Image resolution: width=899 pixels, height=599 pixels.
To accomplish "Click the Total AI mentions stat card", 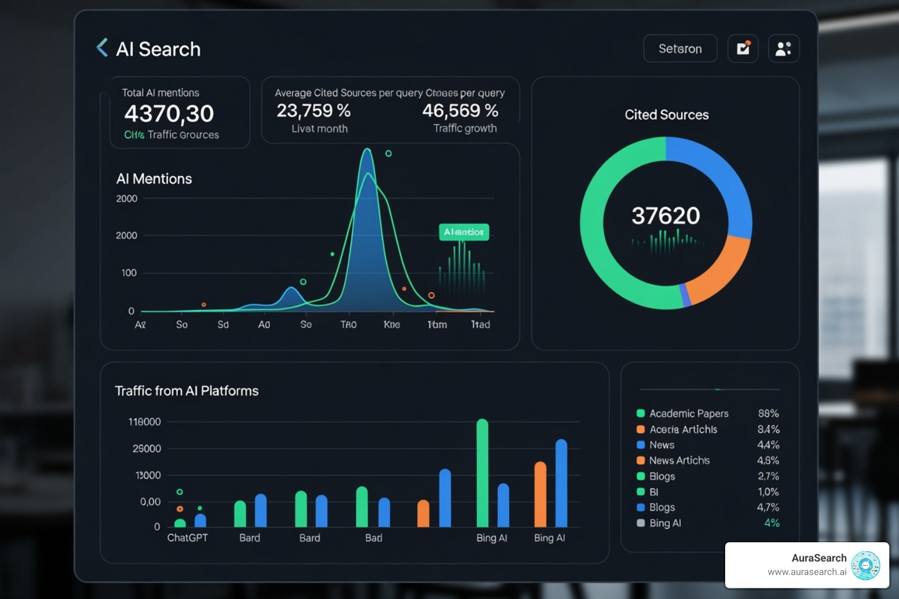I will coord(180,112).
